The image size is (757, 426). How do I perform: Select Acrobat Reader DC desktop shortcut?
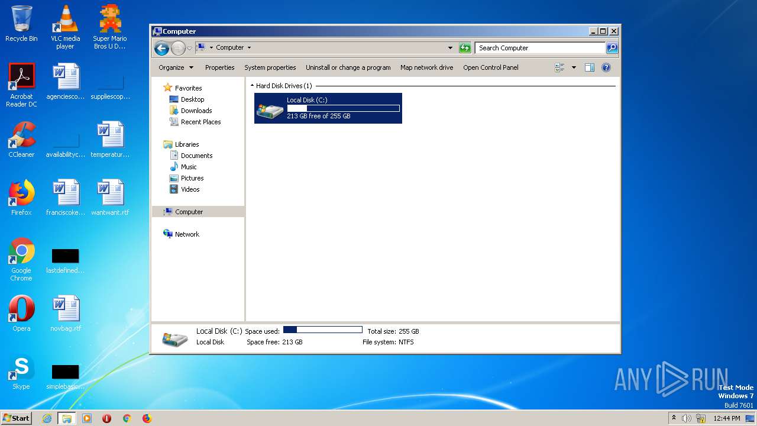pos(21,85)
